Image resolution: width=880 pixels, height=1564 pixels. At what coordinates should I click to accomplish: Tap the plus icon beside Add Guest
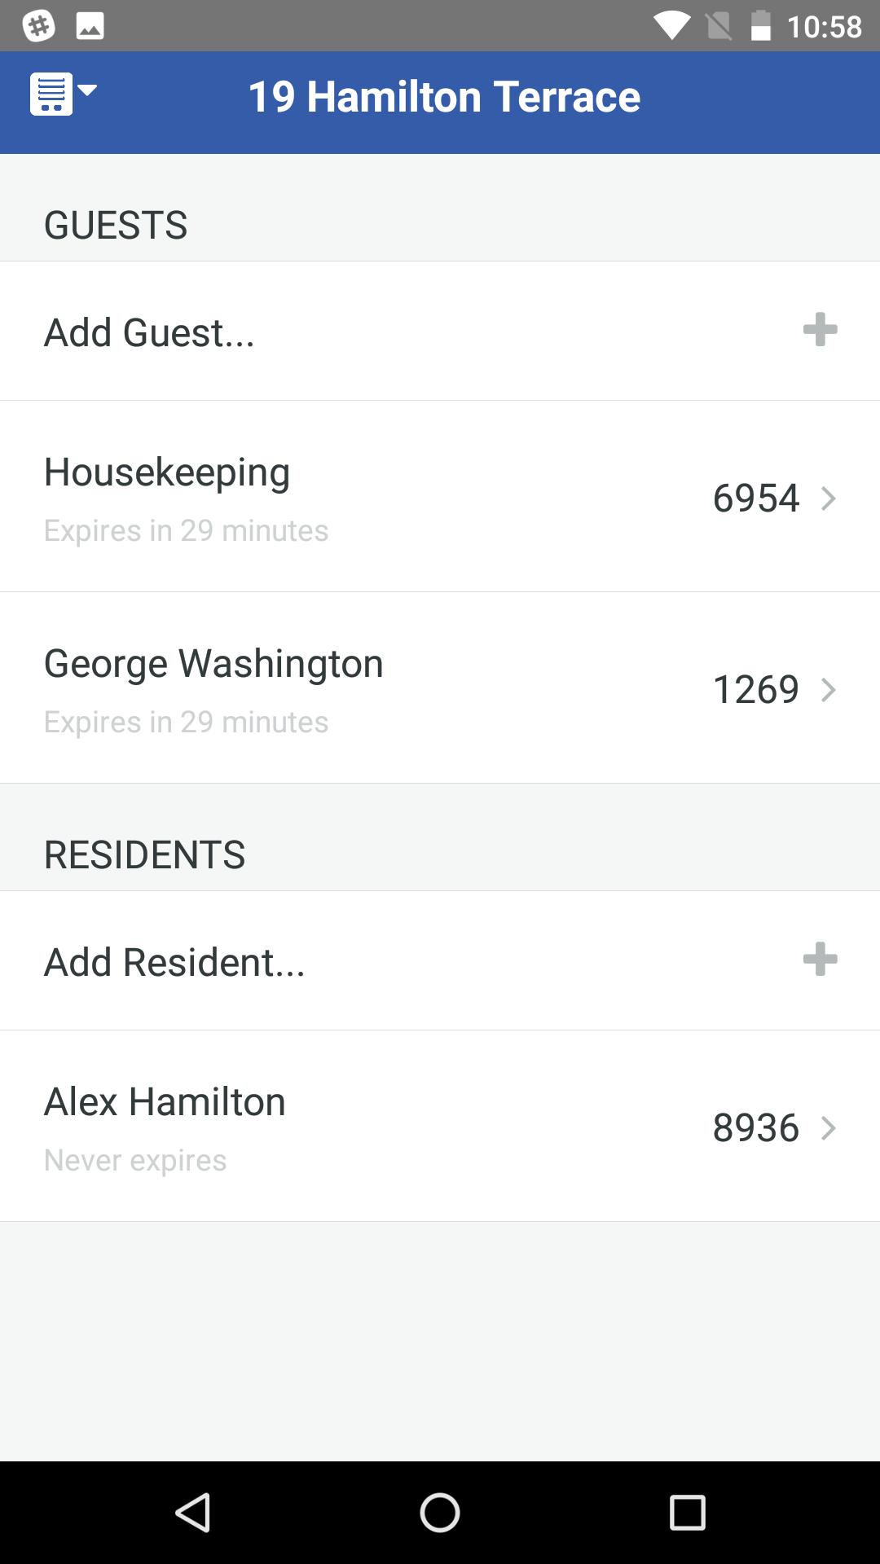(820, 330)
